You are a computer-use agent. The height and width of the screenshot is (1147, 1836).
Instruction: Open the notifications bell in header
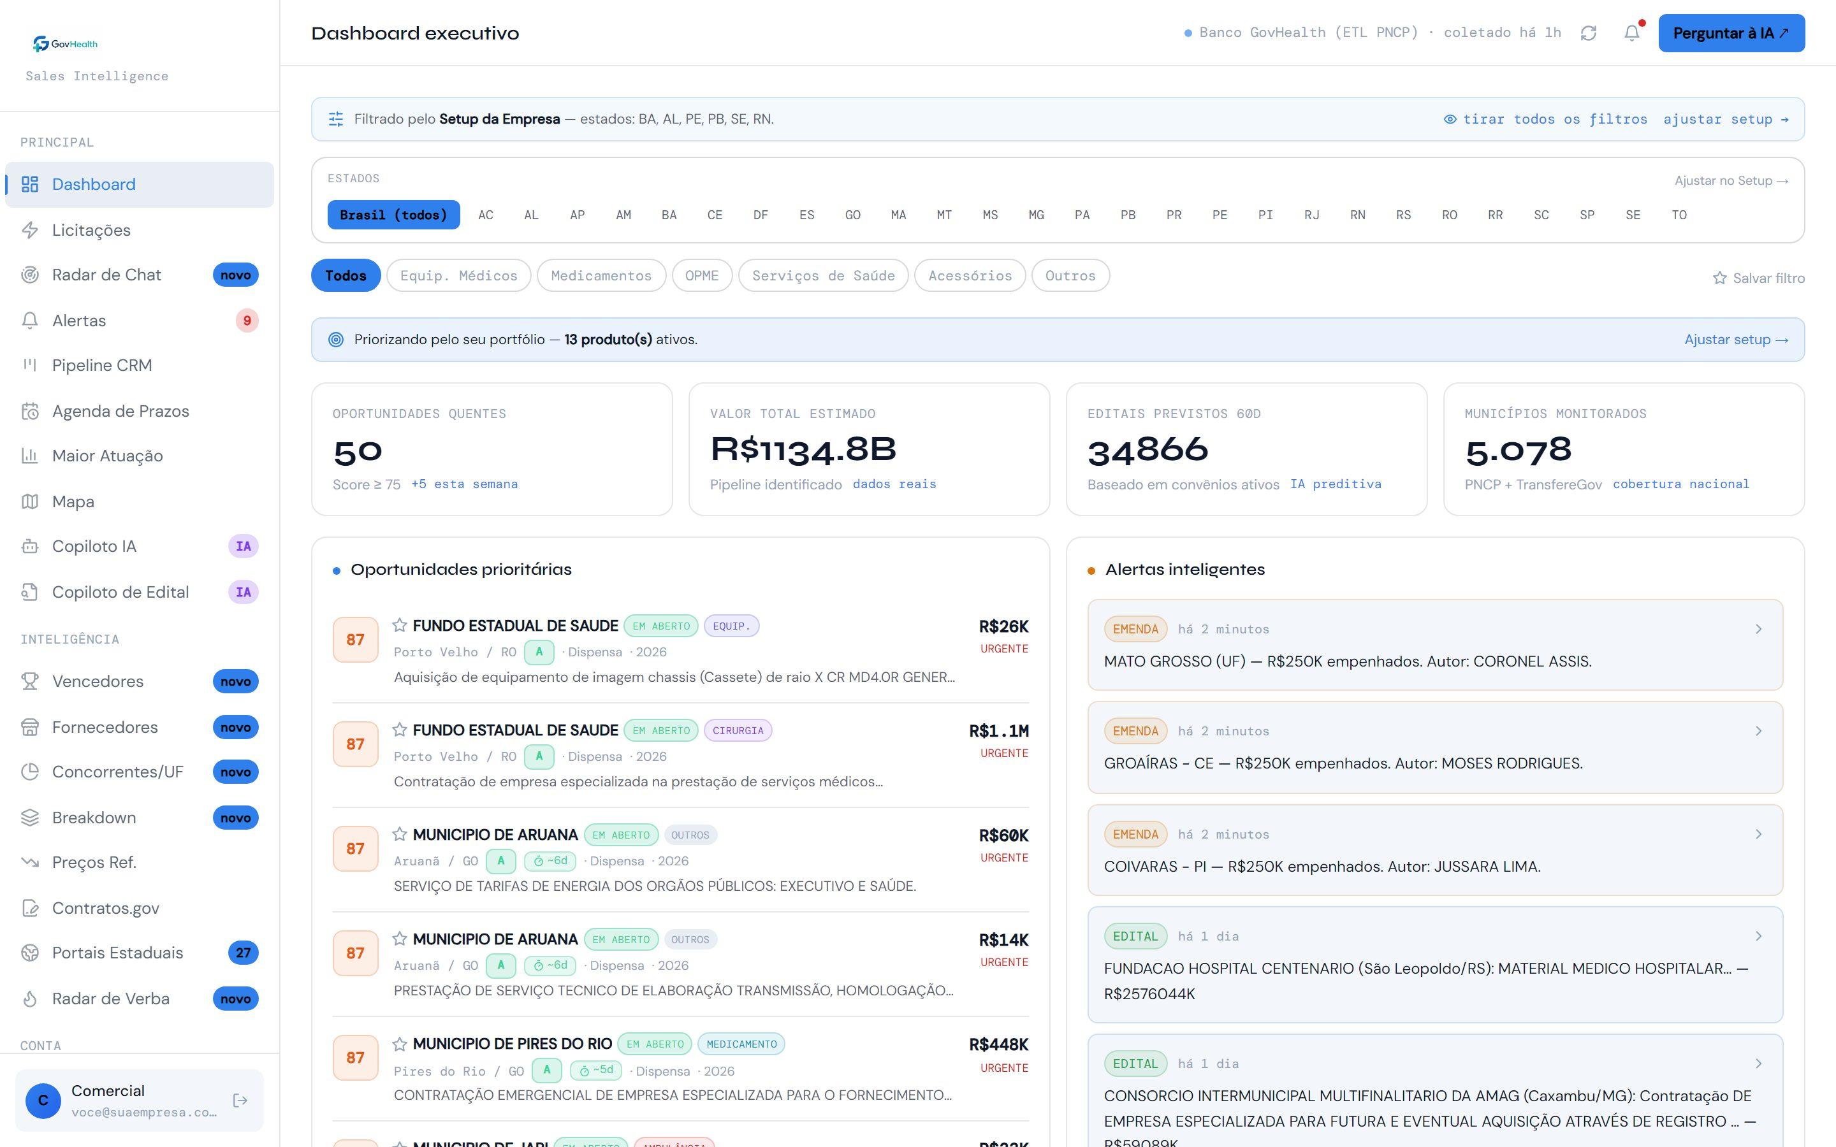tap(1631, 32)
